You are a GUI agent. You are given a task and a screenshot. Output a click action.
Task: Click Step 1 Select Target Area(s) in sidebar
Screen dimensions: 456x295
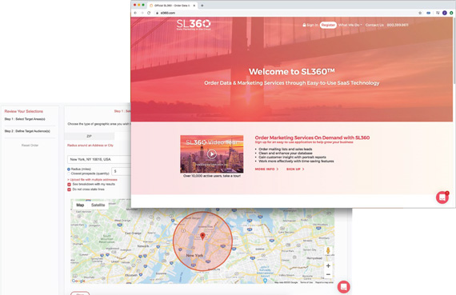25,119
